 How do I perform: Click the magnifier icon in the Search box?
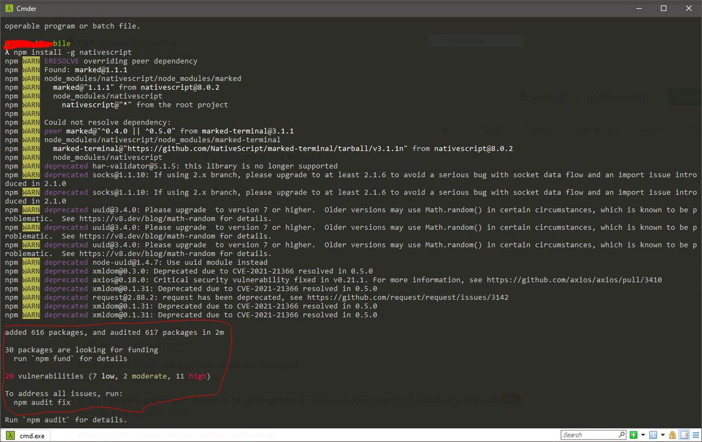621,435
